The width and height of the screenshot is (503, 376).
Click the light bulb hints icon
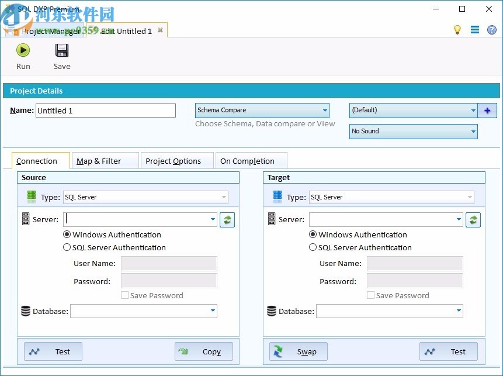(x=458, y=29)
